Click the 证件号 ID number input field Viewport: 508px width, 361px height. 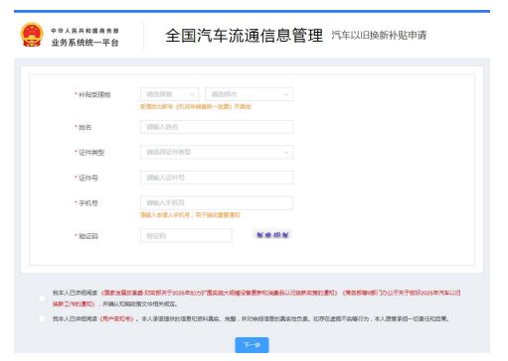(x=217, y=178)
